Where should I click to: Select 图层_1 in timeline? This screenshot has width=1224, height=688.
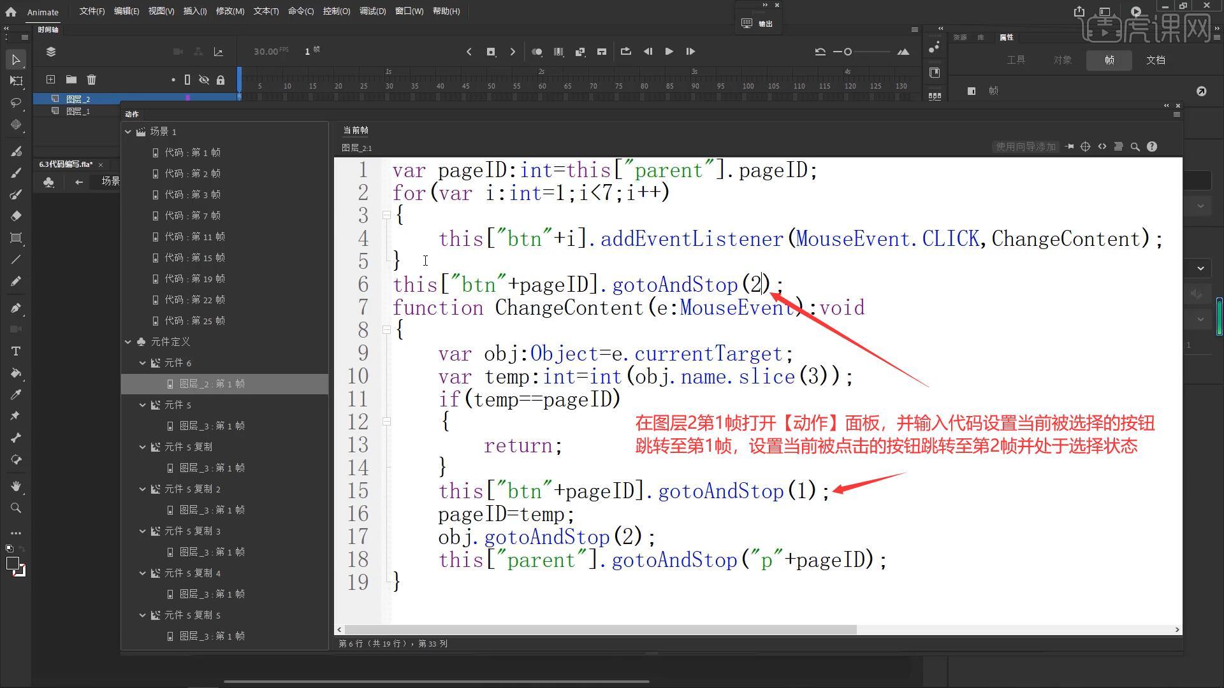click(78, 111)
